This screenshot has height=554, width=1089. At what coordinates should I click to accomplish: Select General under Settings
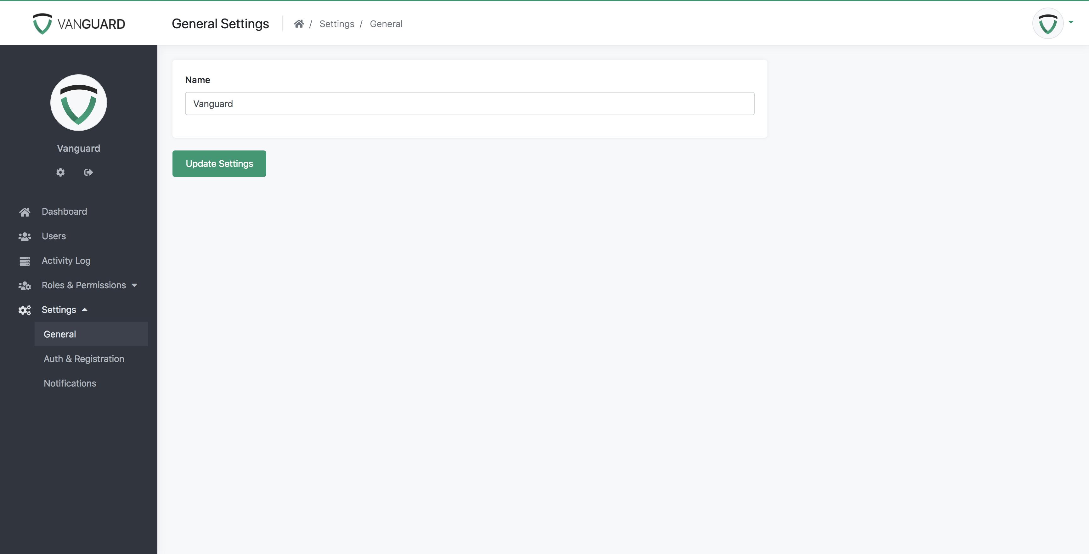coord(60,334)
